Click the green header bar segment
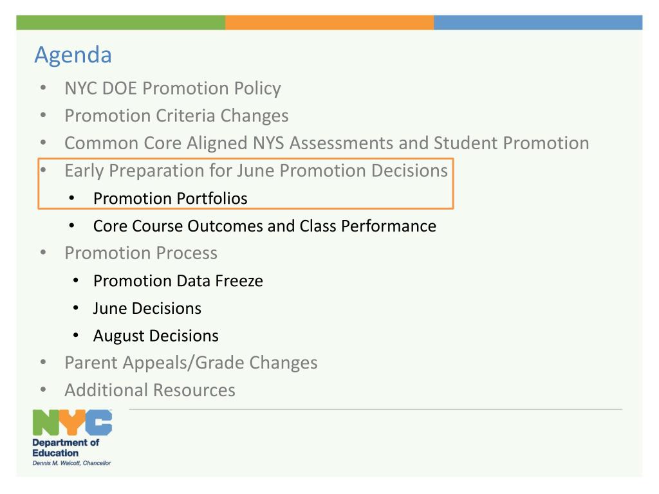The height and width of the screenshot is (494, 659). tap(120, 23)
